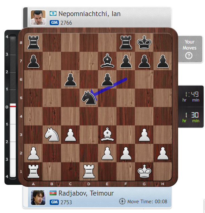Select the white knight on b3

click(x=52, y=135)
